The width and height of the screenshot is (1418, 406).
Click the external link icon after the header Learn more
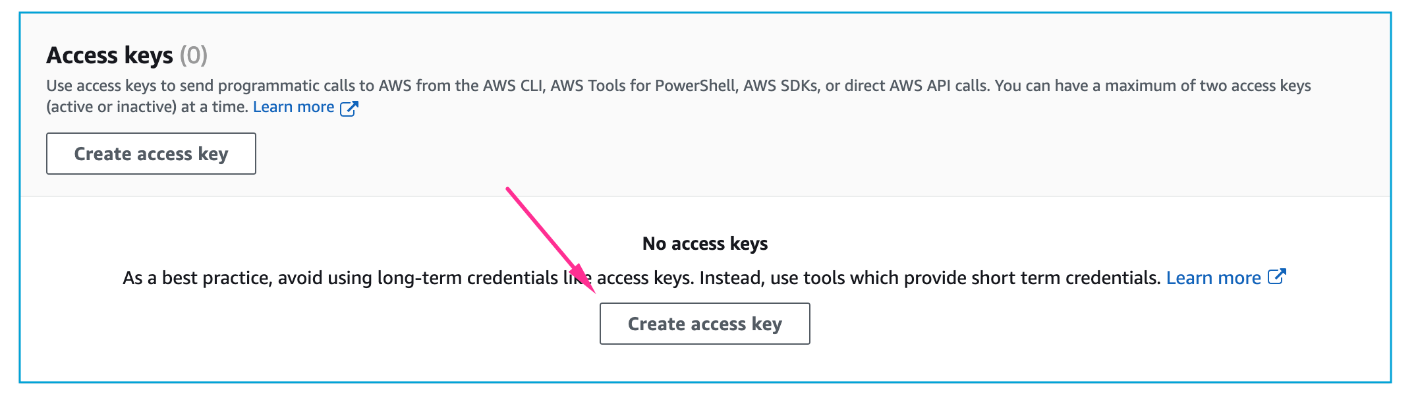349,108
